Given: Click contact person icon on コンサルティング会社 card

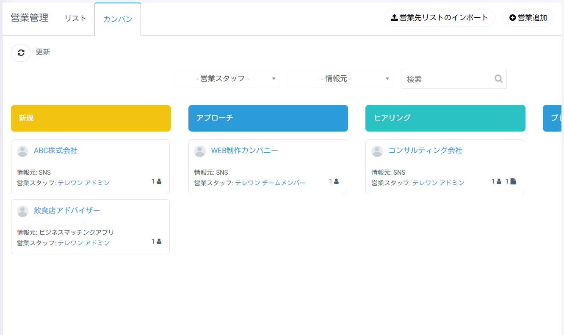Looking at the screenshot, I should (x=499, y=181).
